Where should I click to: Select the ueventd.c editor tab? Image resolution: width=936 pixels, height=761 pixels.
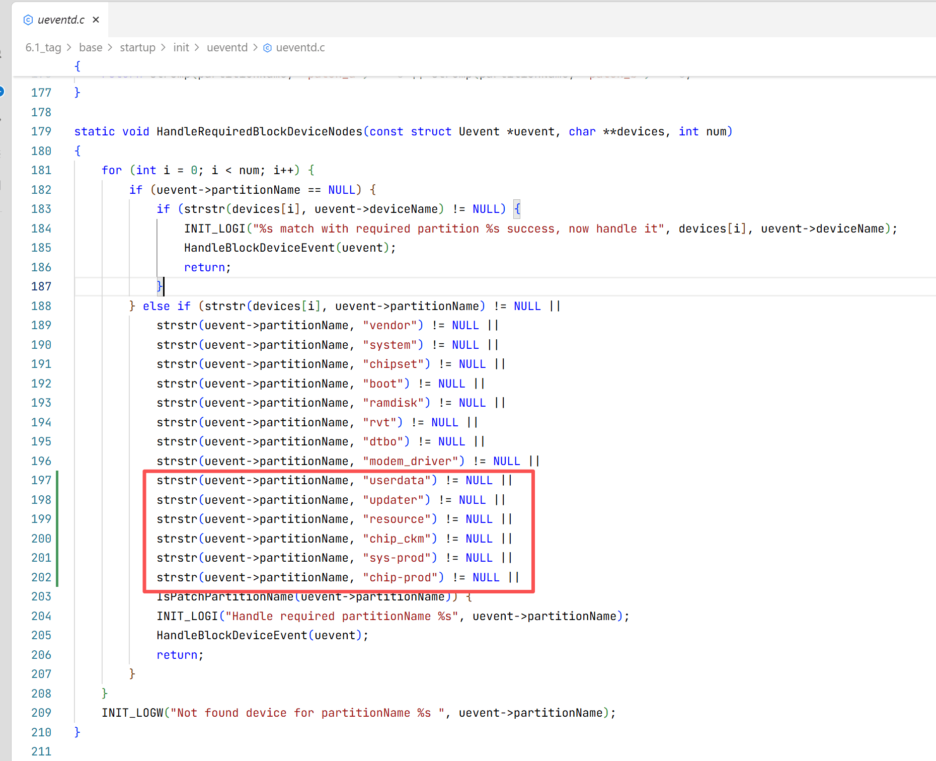click(x=60, y=20)
